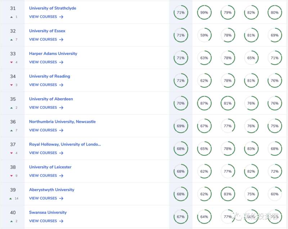Click arrow icon next to Strathclyde VIEW COURSES
288x229 pixels.
[61, 17]
